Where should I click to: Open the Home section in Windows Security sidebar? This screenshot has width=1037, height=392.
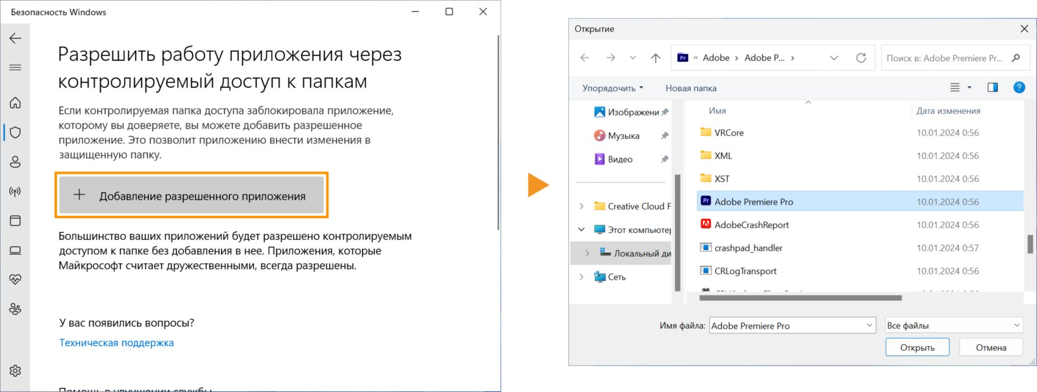tap(15, 102)
